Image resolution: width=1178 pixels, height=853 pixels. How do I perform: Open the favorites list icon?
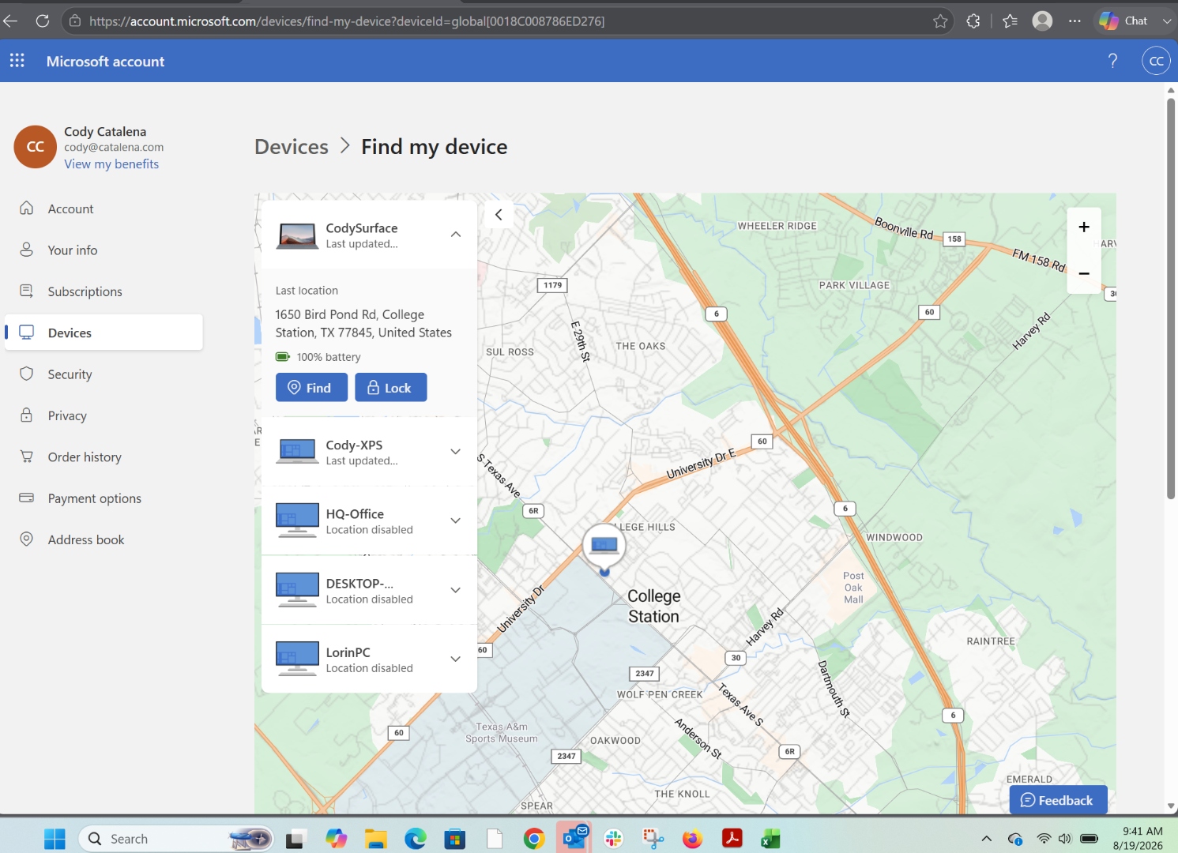1010,21
